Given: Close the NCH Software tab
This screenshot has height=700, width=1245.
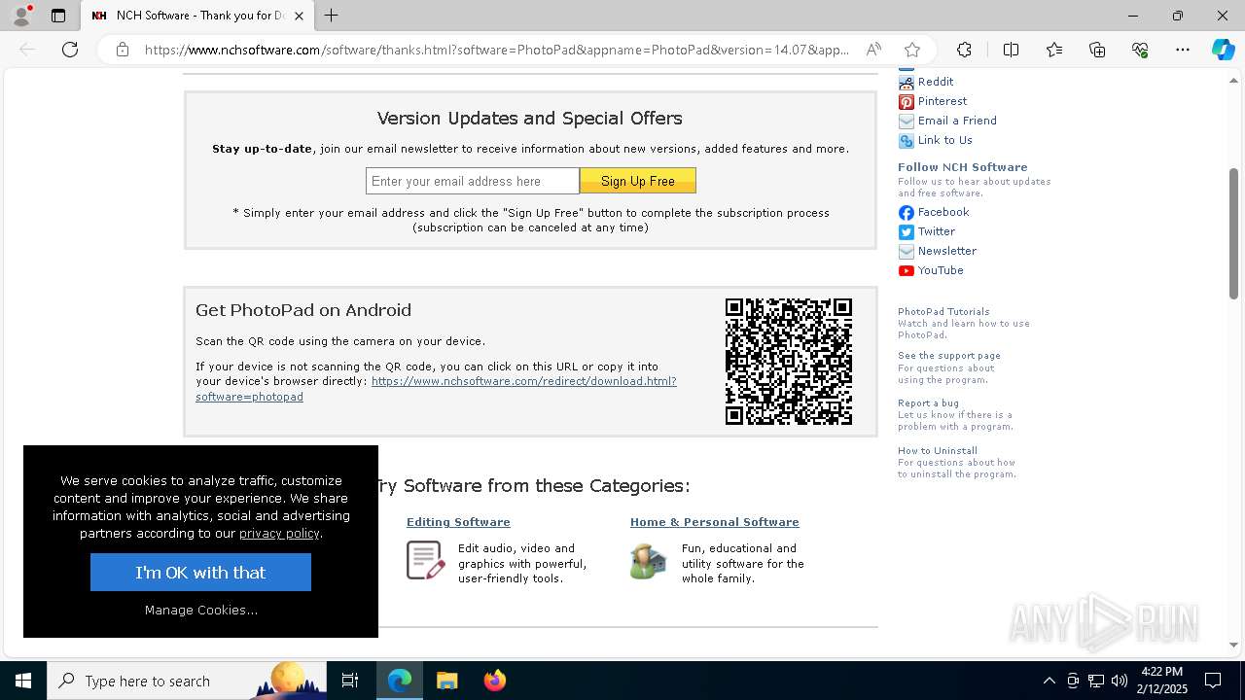Looking at the screenshot, I should click(x=299, y=16).
